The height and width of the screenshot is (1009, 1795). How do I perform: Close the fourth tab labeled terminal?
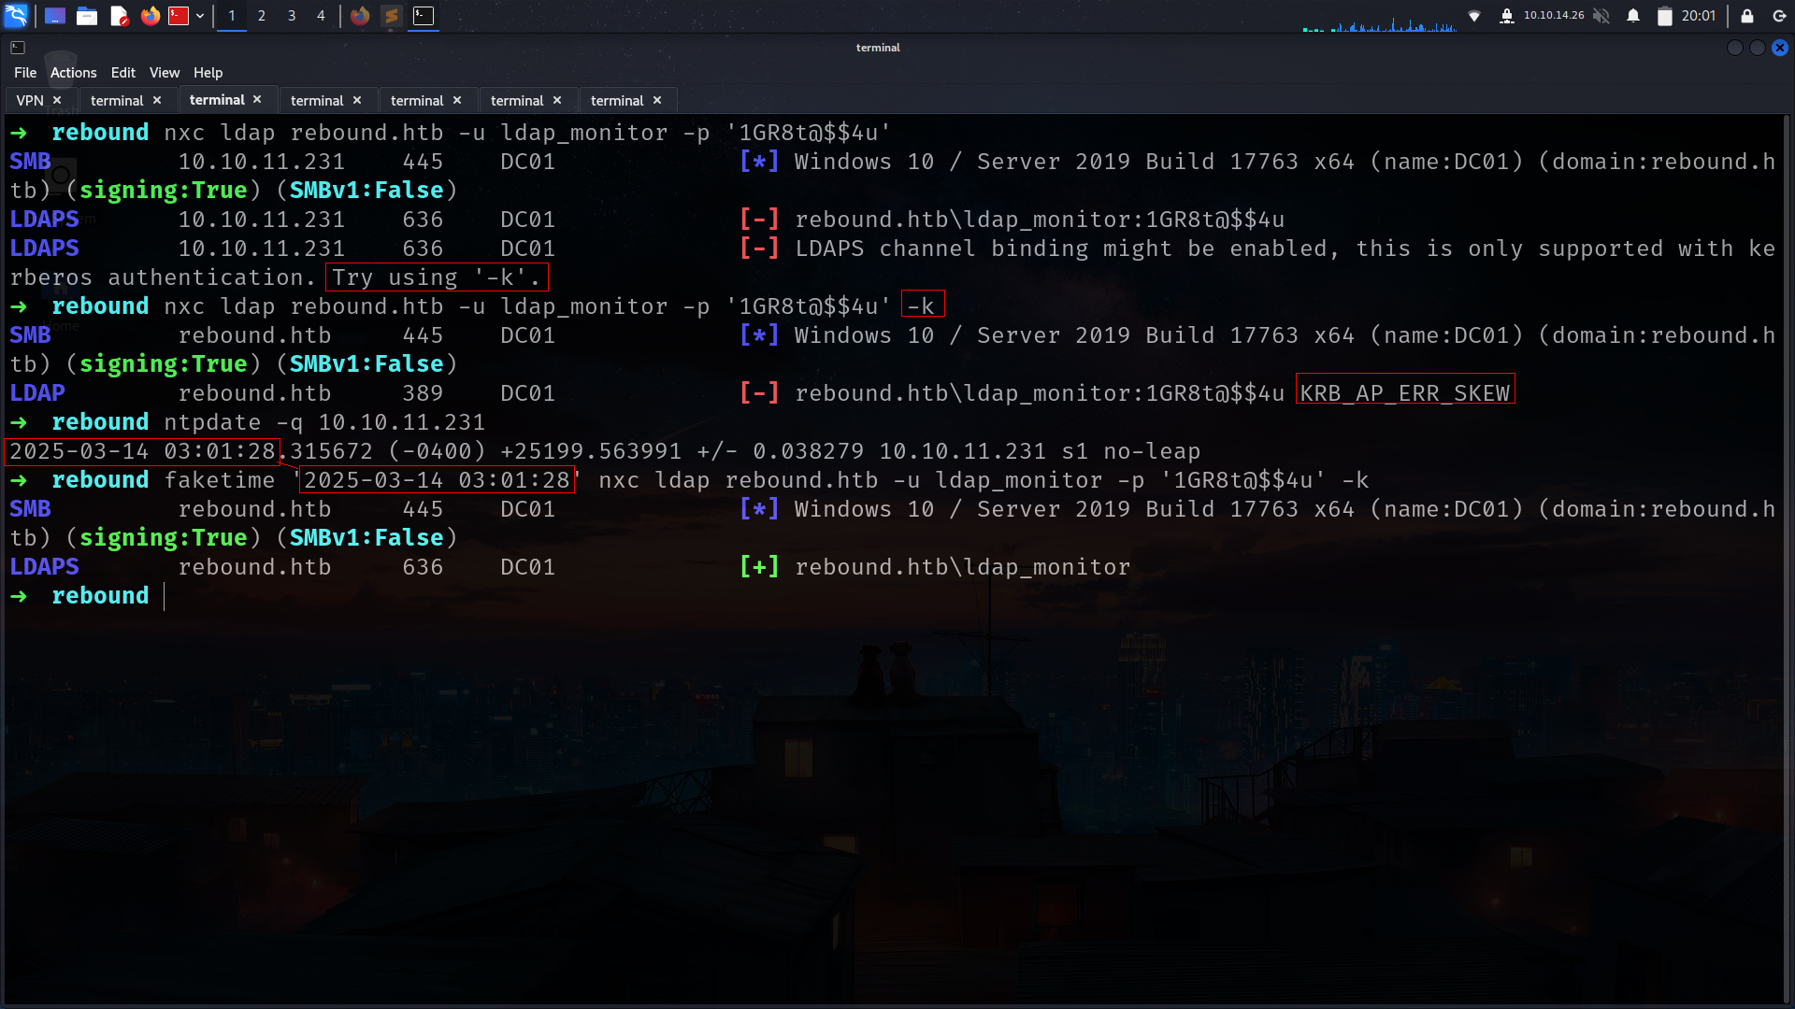(357, 100)
